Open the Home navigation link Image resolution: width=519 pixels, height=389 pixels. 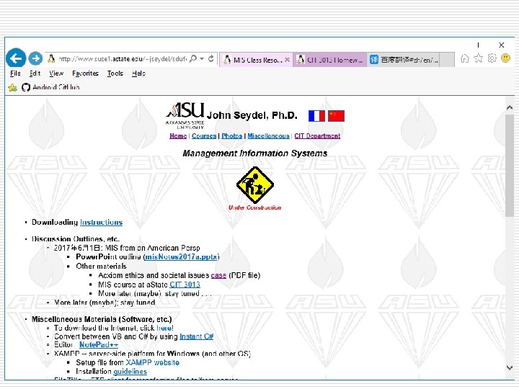pyautogui.click(x=178, y=136)
